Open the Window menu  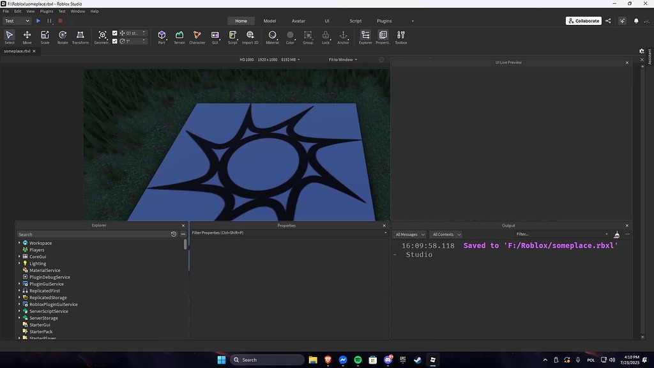pyautogui.click(x=77, y=11)
